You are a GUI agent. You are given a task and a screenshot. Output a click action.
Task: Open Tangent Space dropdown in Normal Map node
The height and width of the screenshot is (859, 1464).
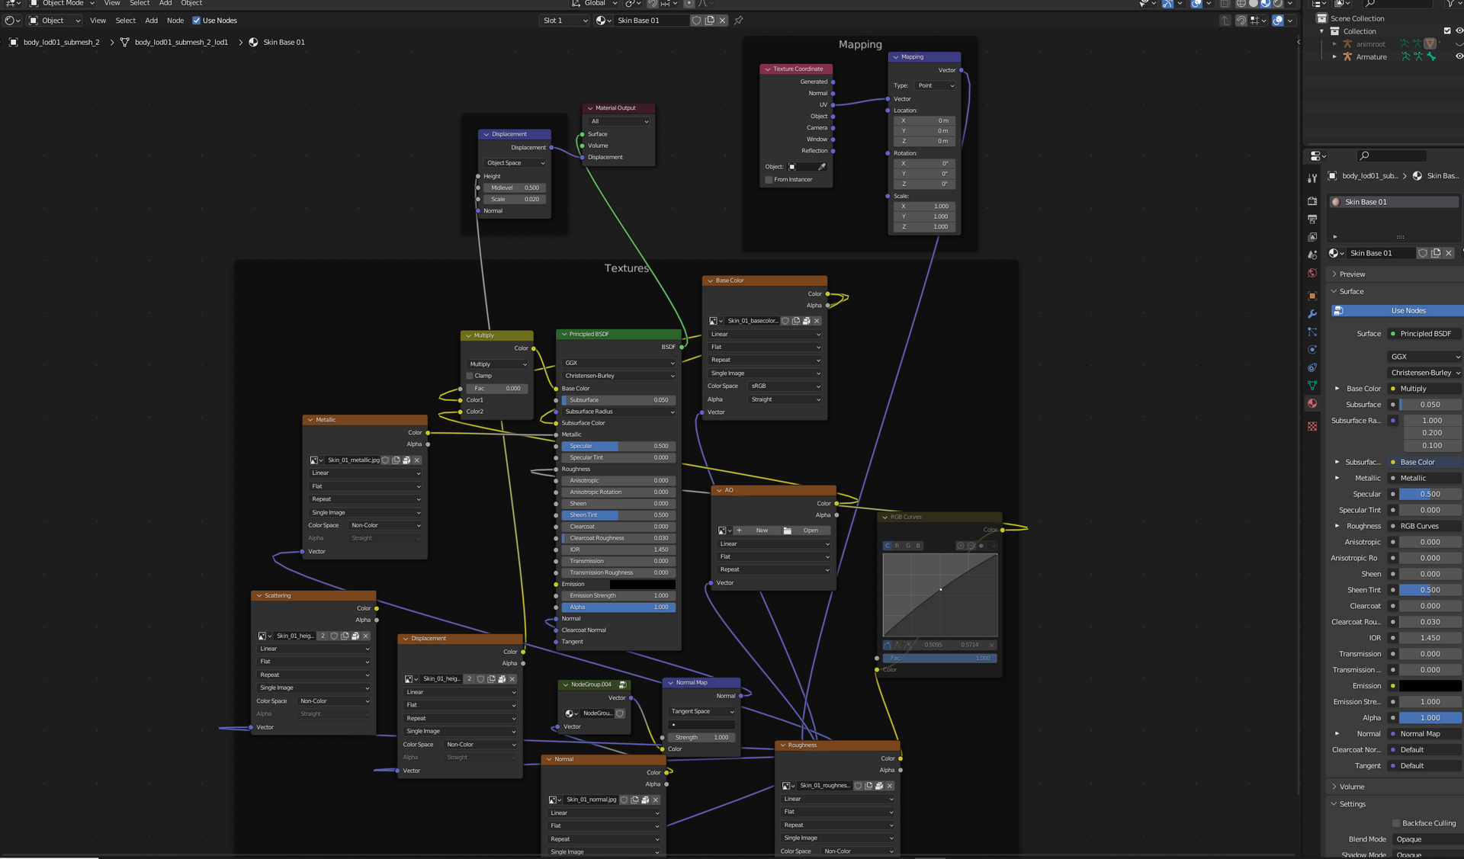point(701,712)
